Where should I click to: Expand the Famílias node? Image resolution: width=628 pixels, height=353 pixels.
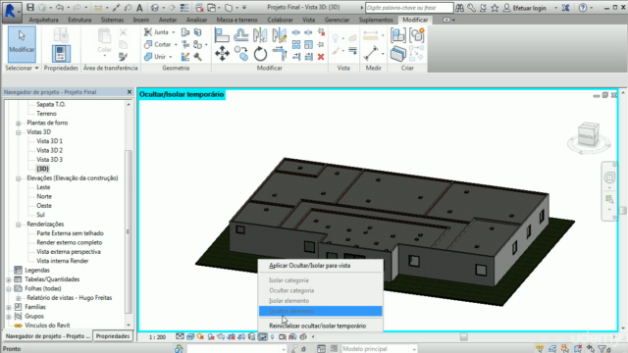[x=9, y=307]
